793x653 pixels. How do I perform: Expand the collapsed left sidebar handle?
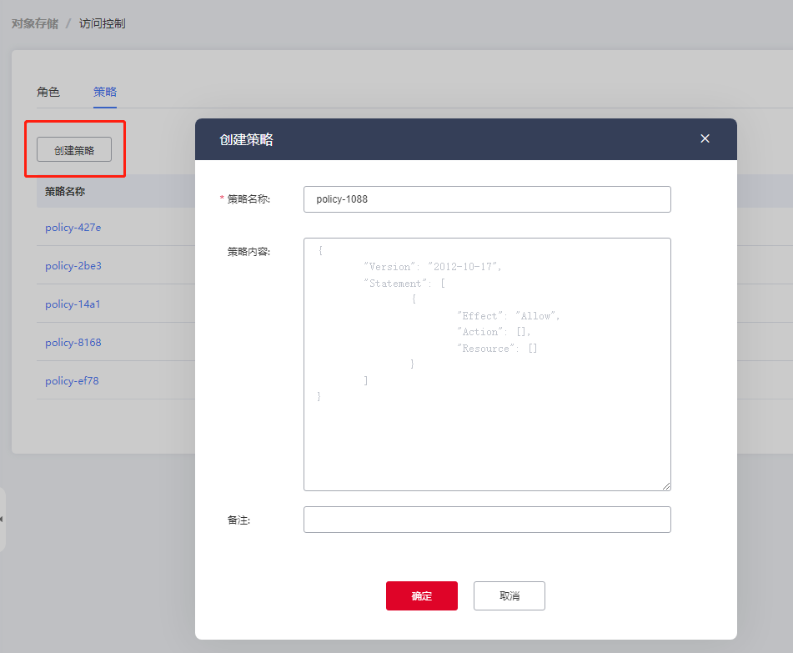(3, 519)
